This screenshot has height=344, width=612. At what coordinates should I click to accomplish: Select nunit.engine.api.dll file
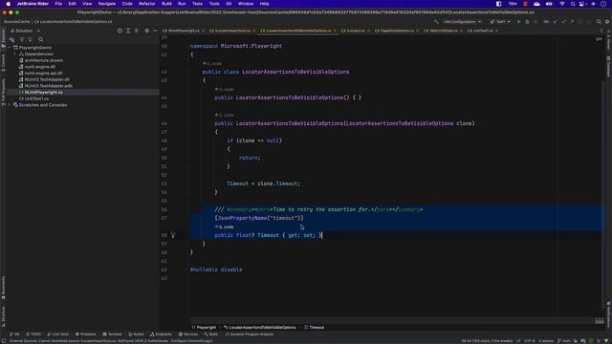click(x=43, y=73)
